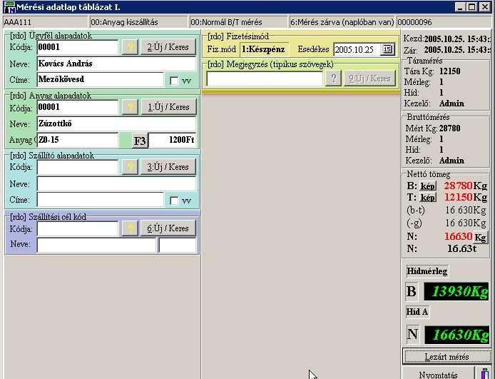Click the 16.63t net tonnage value
Image resolution: width=495 pixels, height=379 pixels.
point(462,248)
